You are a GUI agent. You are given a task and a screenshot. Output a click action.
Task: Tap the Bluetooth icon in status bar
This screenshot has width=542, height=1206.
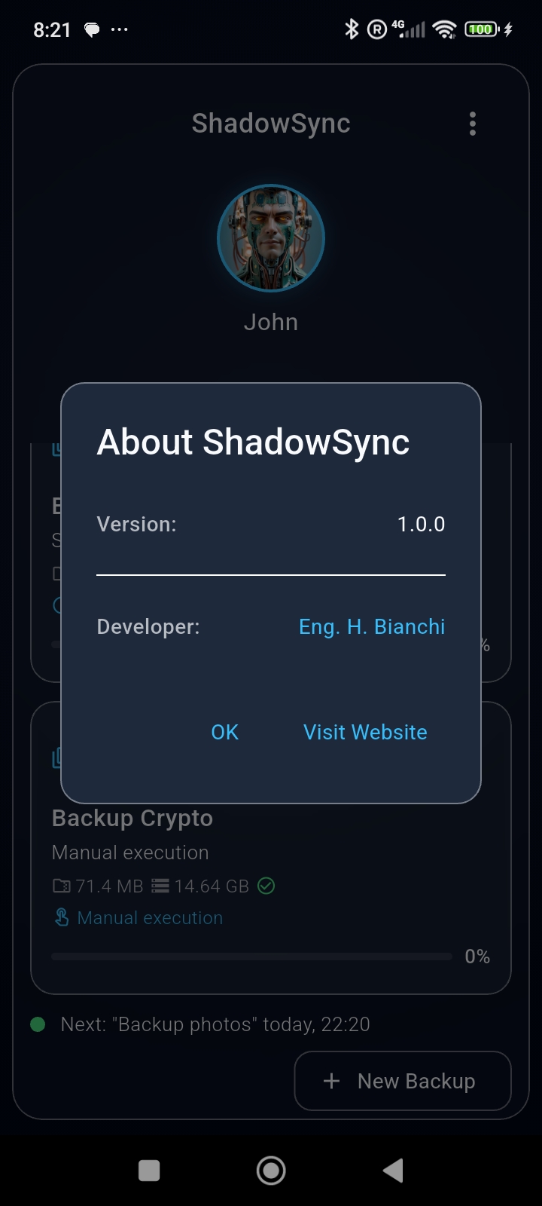click(351, 29)
